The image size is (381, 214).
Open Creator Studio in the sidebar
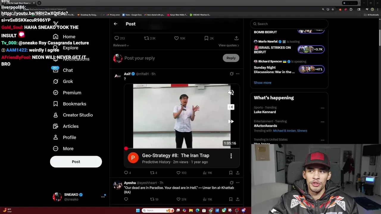pyautogui.click(x=73, y=115)
